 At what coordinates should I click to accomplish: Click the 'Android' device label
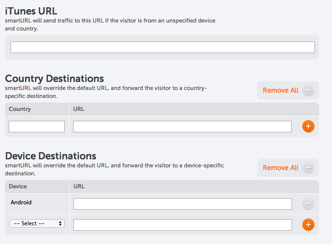(21, 202)
